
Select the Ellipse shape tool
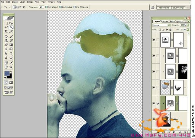click(x=11, y=58)
